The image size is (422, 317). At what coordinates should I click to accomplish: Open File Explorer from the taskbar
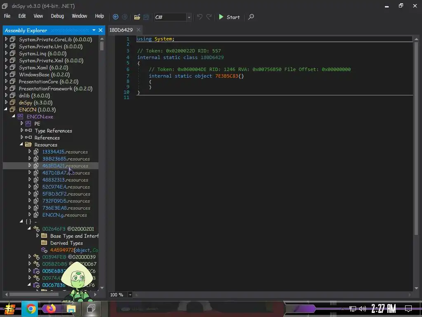click(x=71, y=309)
